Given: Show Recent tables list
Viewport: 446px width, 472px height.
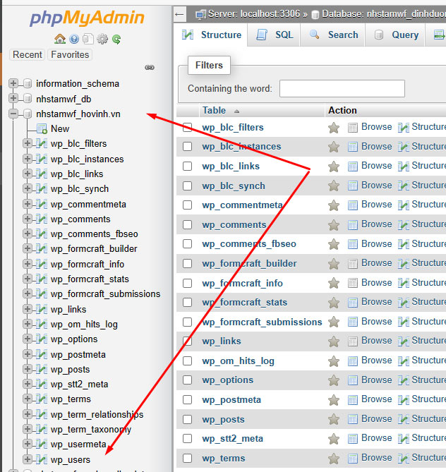Looking at the screenshot, I should pyautogui.click(x=28, y=55).
